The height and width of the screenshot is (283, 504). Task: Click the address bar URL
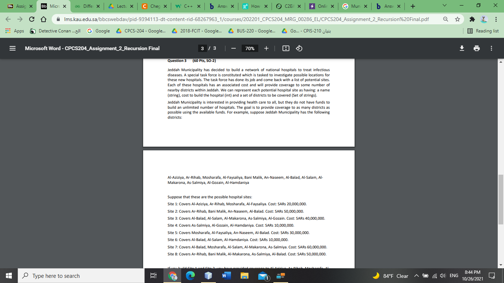pos(246,19)
